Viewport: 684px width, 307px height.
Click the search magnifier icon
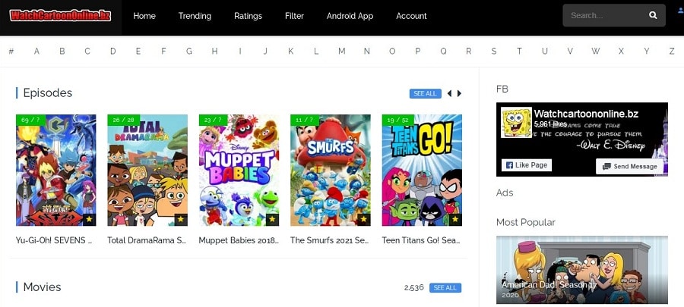653,15
